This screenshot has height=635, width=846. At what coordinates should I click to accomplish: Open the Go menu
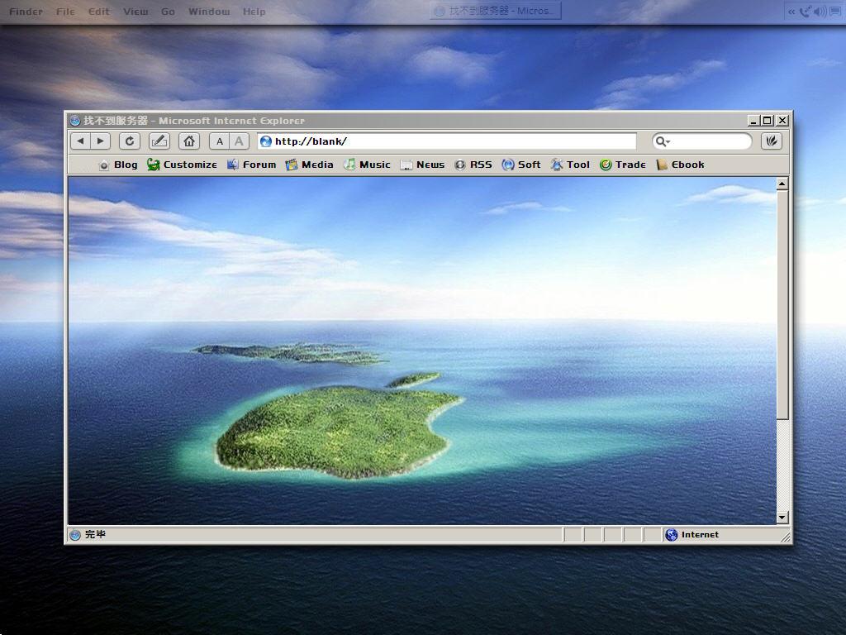168,12
